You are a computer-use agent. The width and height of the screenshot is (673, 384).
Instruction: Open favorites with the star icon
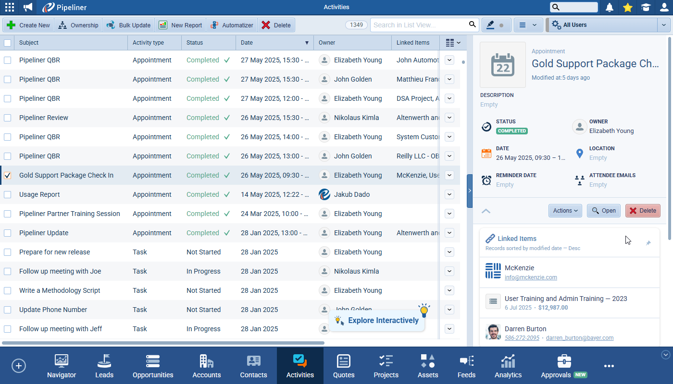627,7
